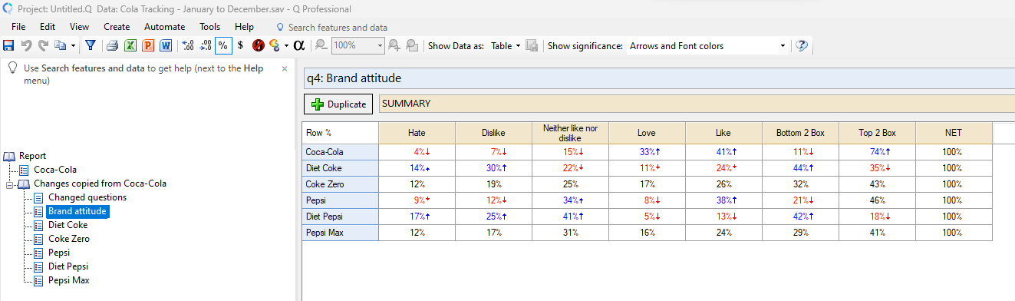The height and width of the screenshot is (301, 1015).
Task: Click the zoom in magnifier icon
Action: (x=394, y=45)
